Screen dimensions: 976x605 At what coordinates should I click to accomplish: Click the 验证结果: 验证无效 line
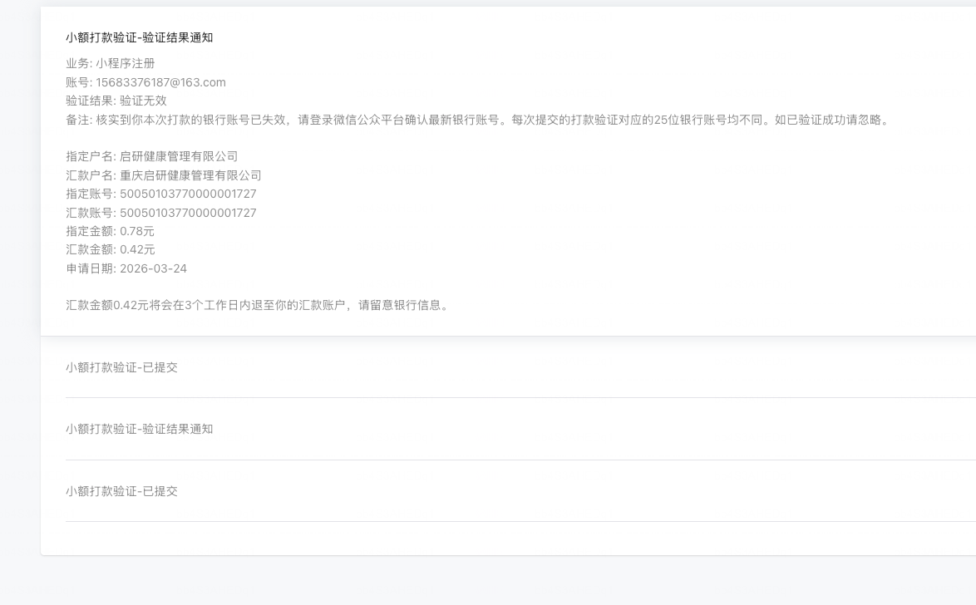tap(116, 101)
